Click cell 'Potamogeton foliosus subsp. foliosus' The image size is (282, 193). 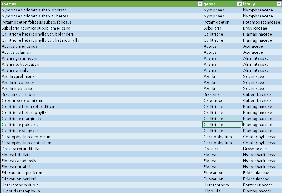pos(102,22)
